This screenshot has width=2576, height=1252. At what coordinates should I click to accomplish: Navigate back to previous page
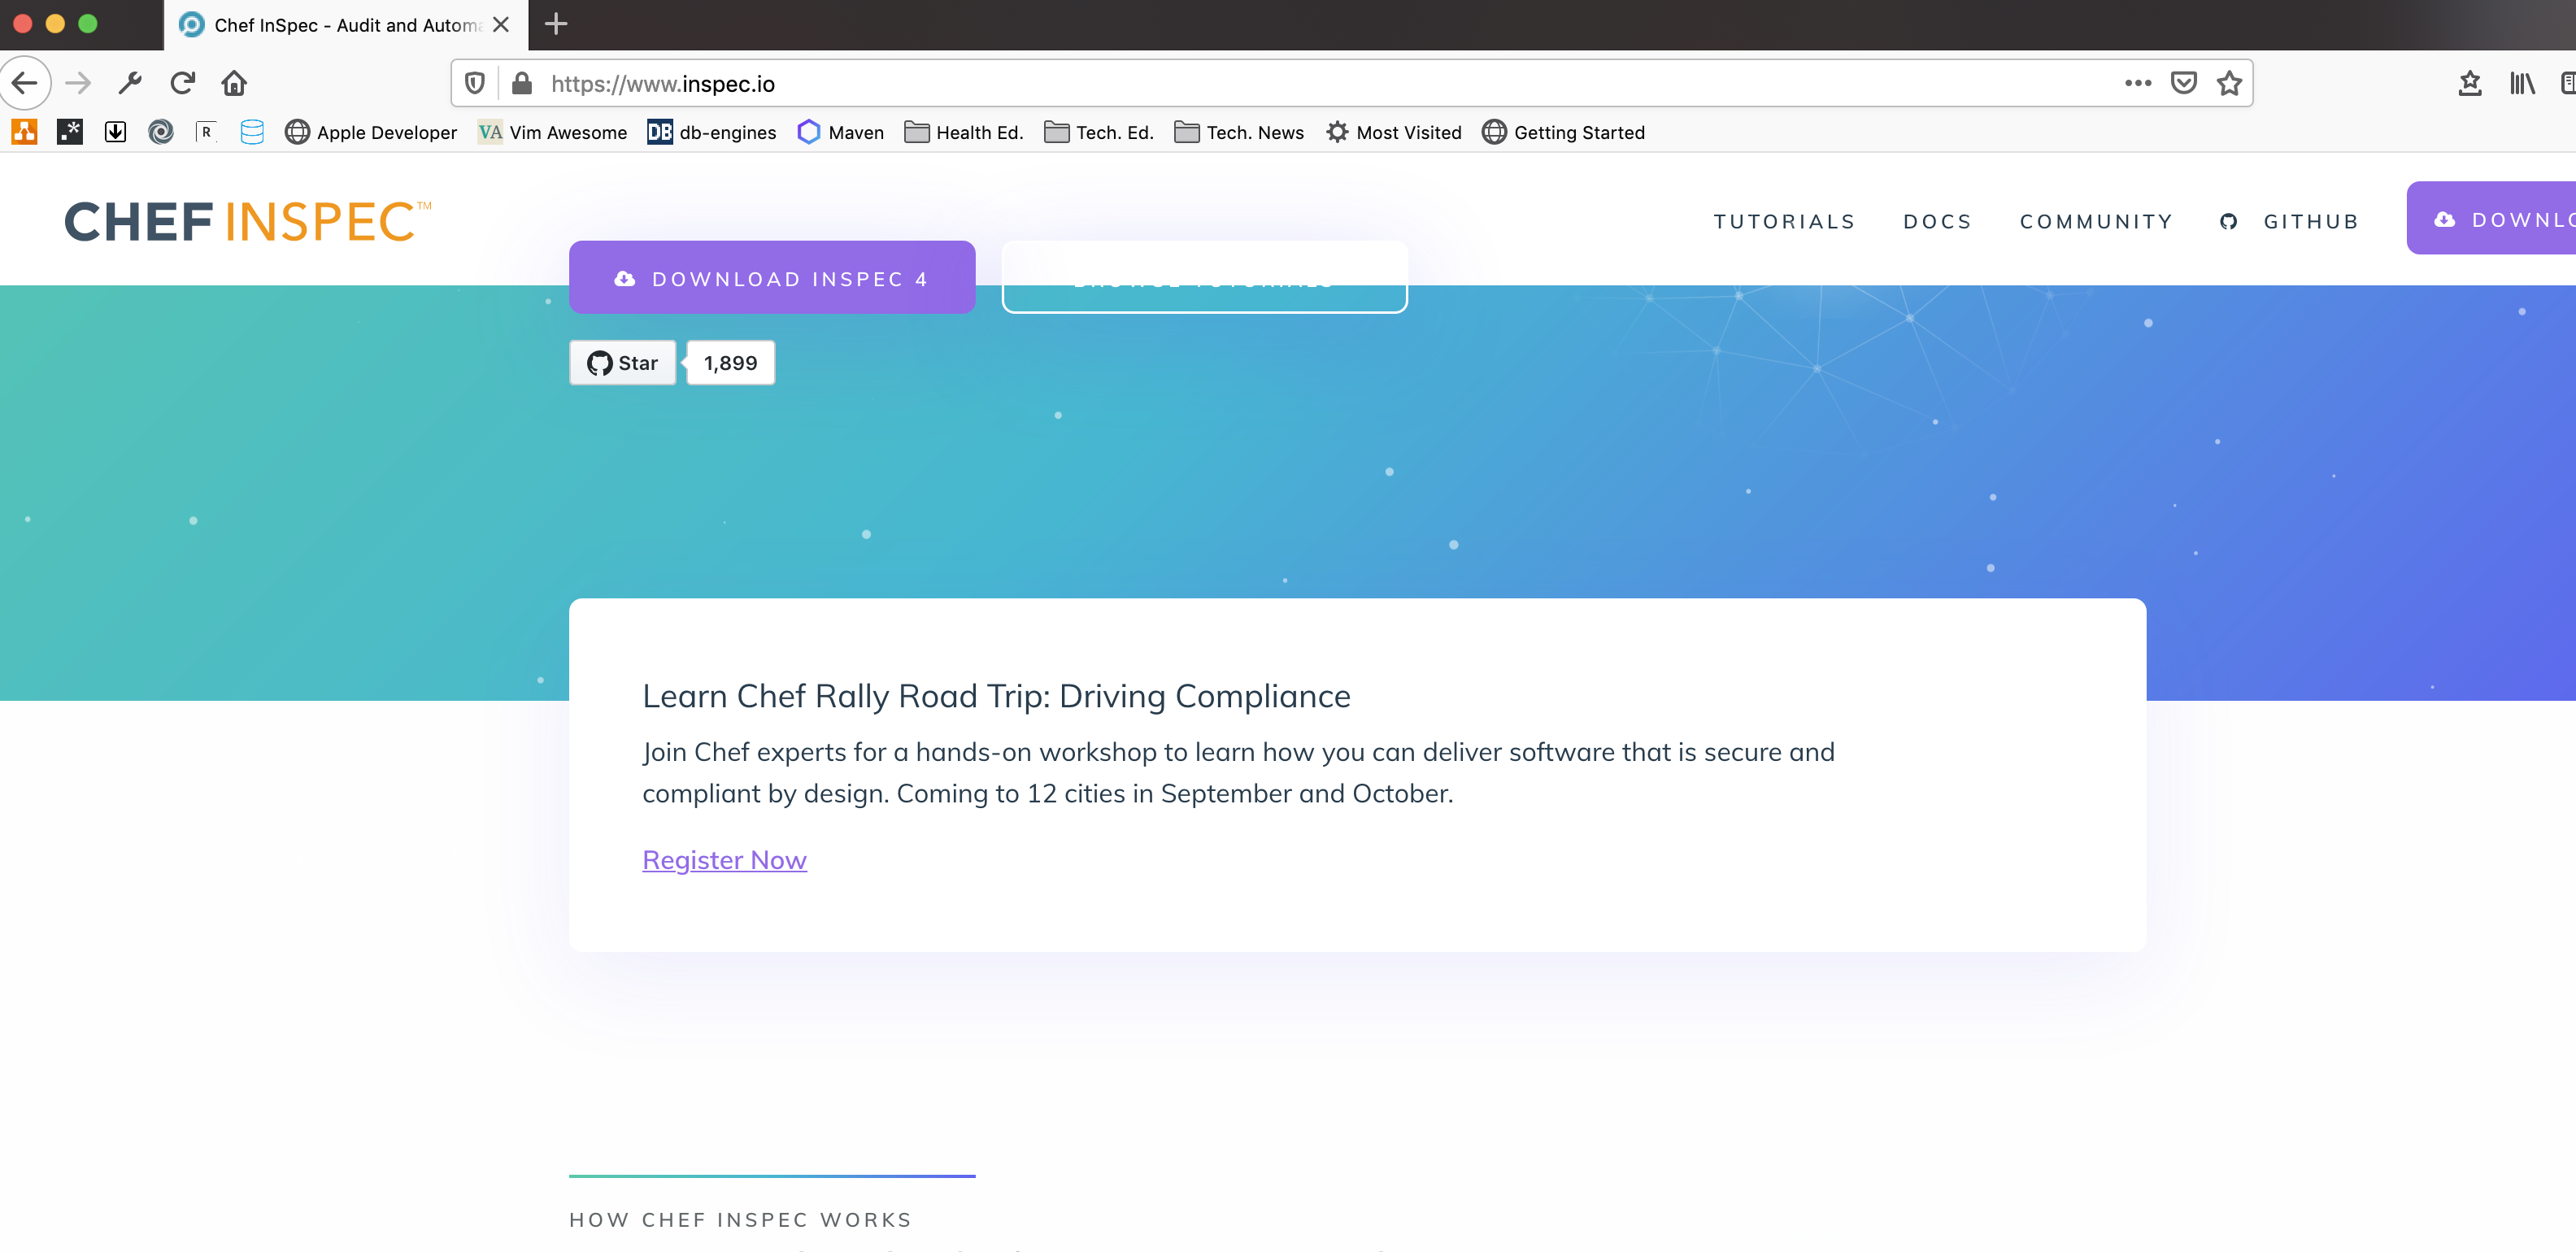[x=25, y=83]
